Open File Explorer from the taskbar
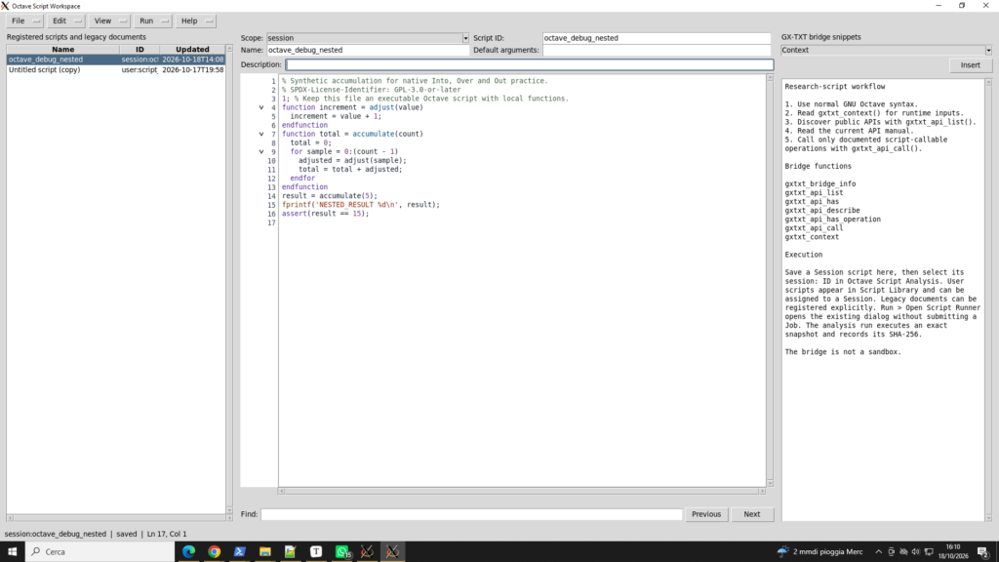The width and height of the screenshot is (999, 562). [265, 552]
